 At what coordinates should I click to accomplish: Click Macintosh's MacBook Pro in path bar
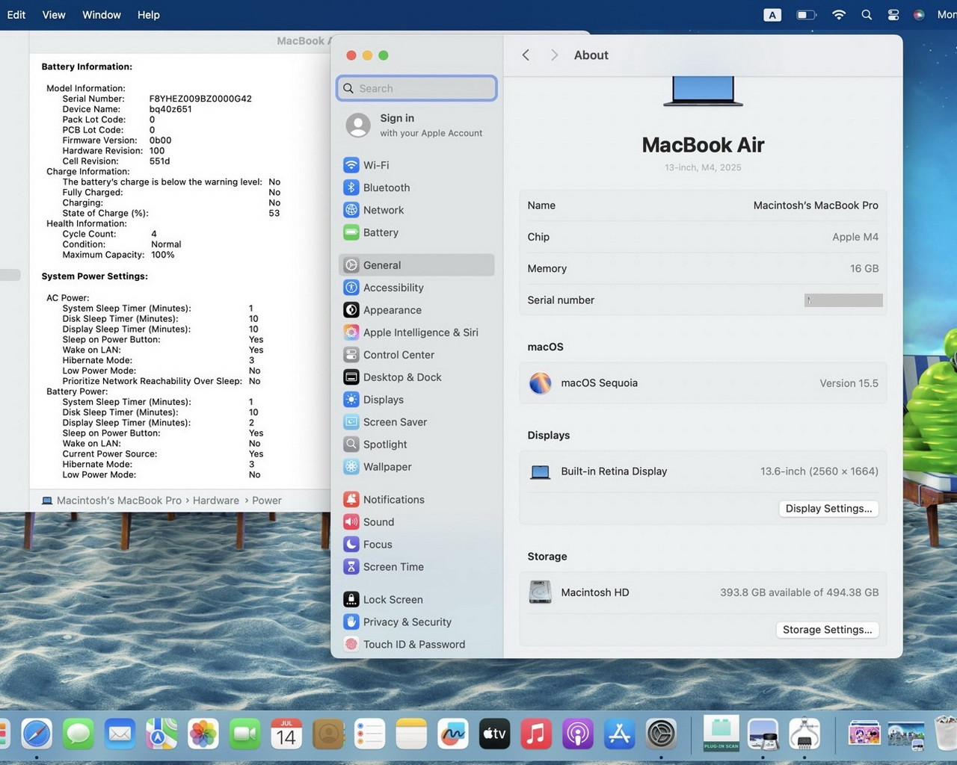tap(119, 501)
